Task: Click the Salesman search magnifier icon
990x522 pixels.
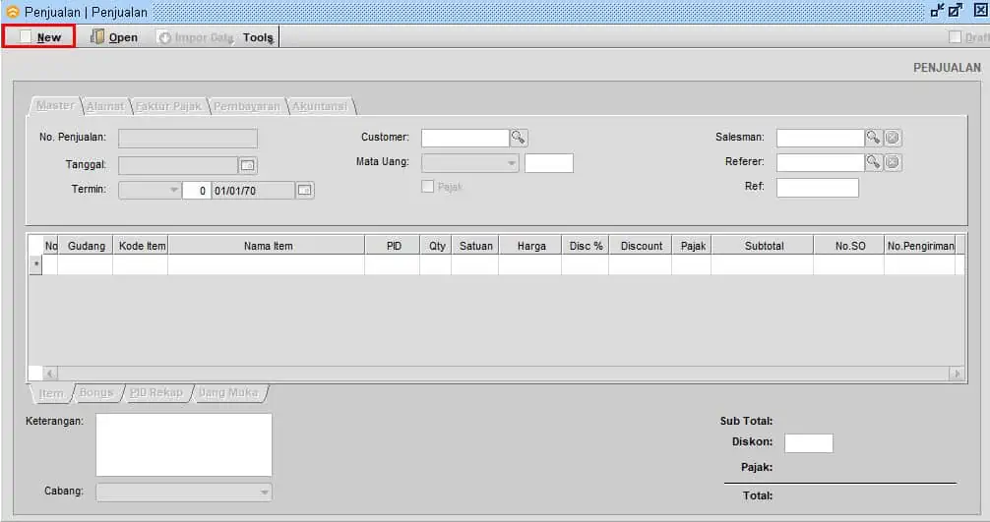Action: click(873, 138)
